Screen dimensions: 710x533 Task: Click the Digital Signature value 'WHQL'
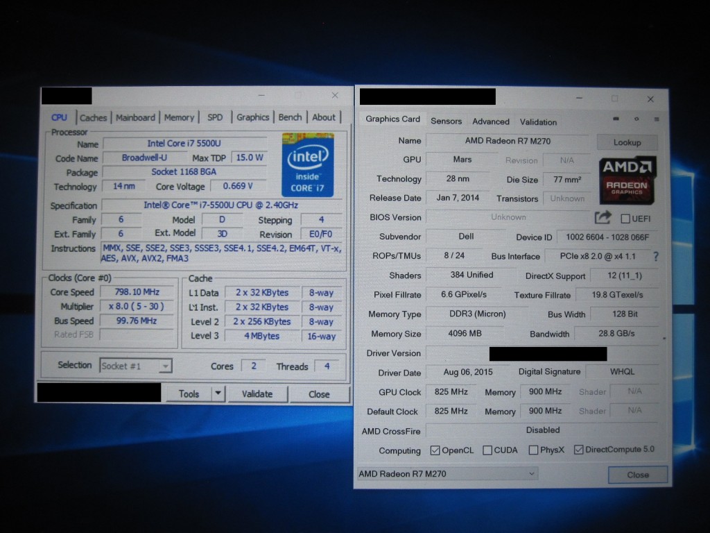point(622,372)
